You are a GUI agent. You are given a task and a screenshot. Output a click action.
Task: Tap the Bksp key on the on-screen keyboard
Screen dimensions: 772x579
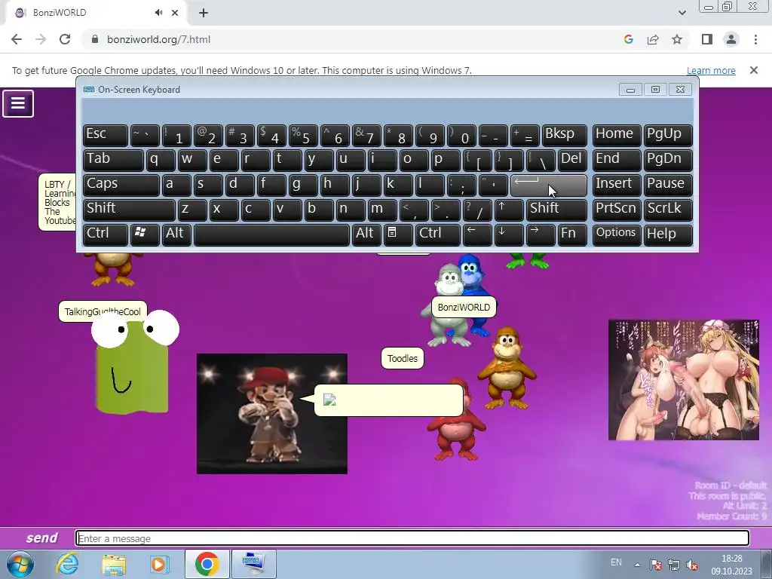(x=564, y=136)
